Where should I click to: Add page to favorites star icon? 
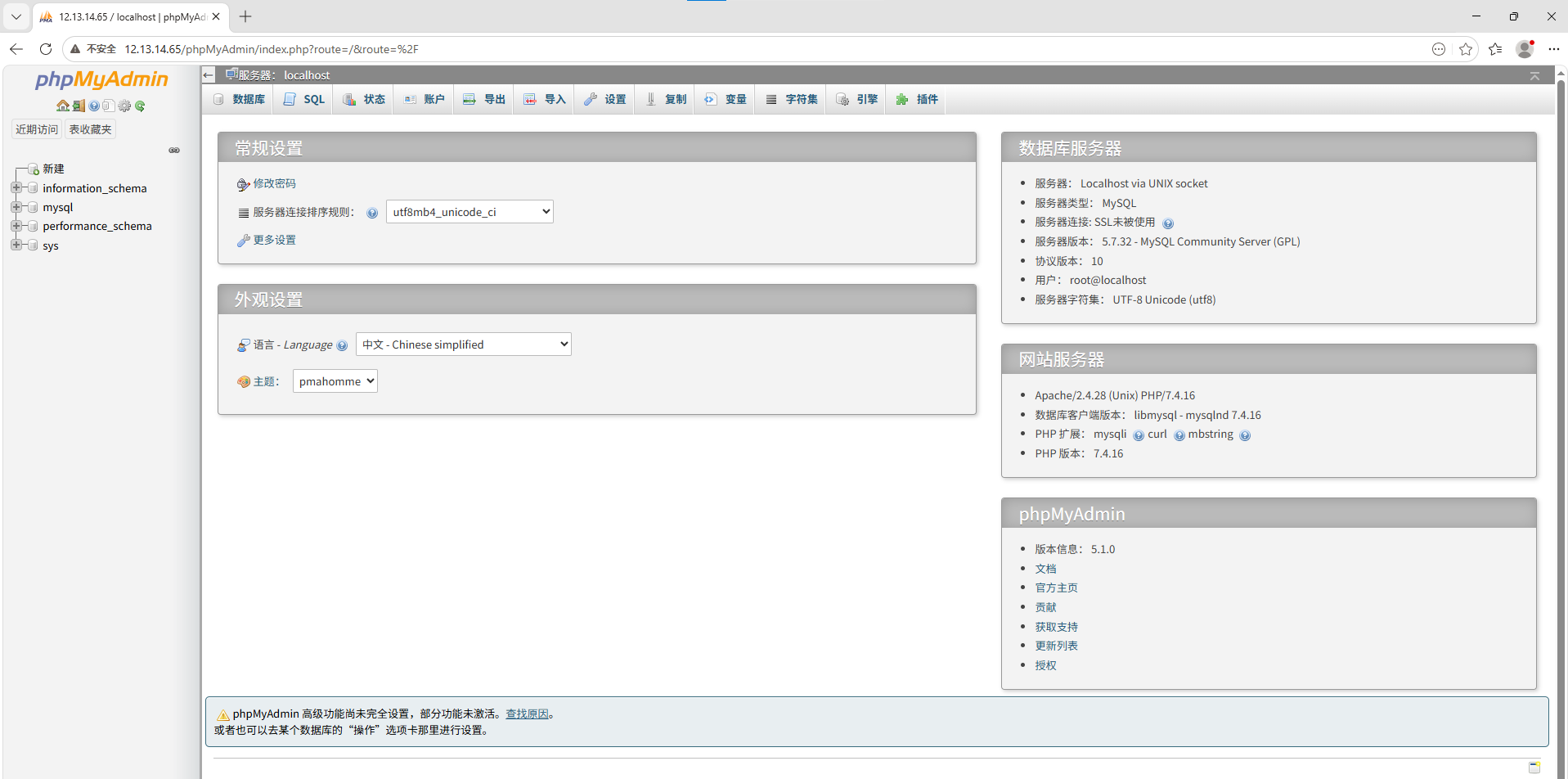pos(1466,49)
